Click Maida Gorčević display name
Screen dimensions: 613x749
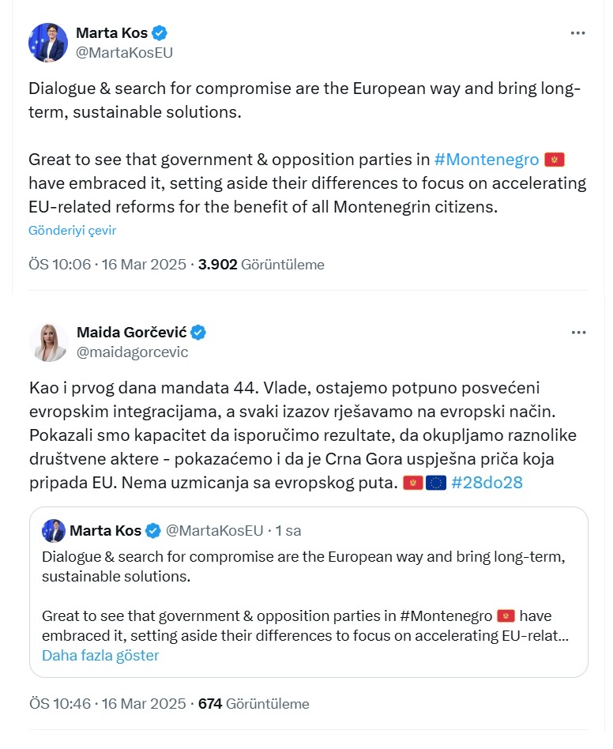tap(130, 332)
